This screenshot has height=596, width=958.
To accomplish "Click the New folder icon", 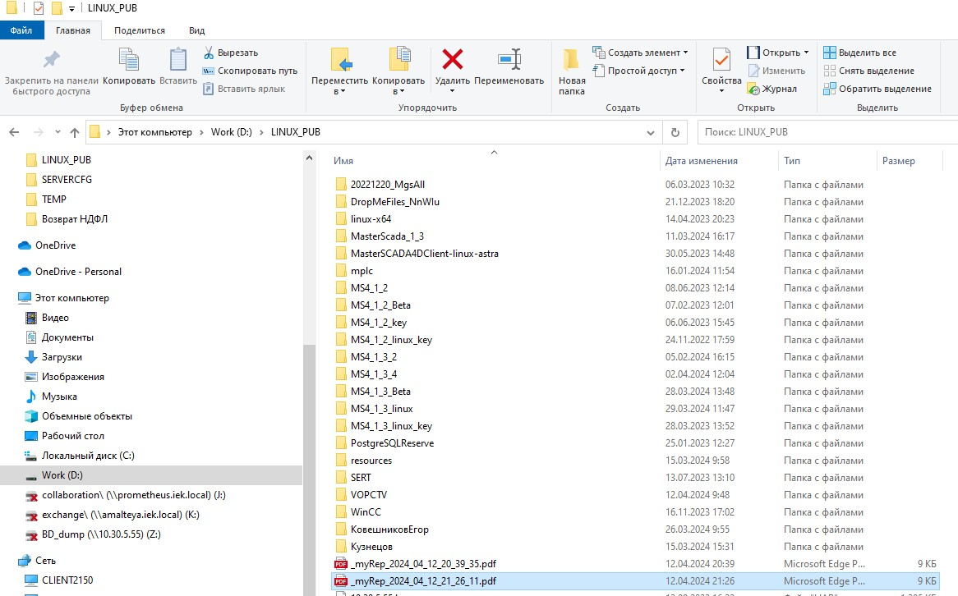I will [572, 62].
